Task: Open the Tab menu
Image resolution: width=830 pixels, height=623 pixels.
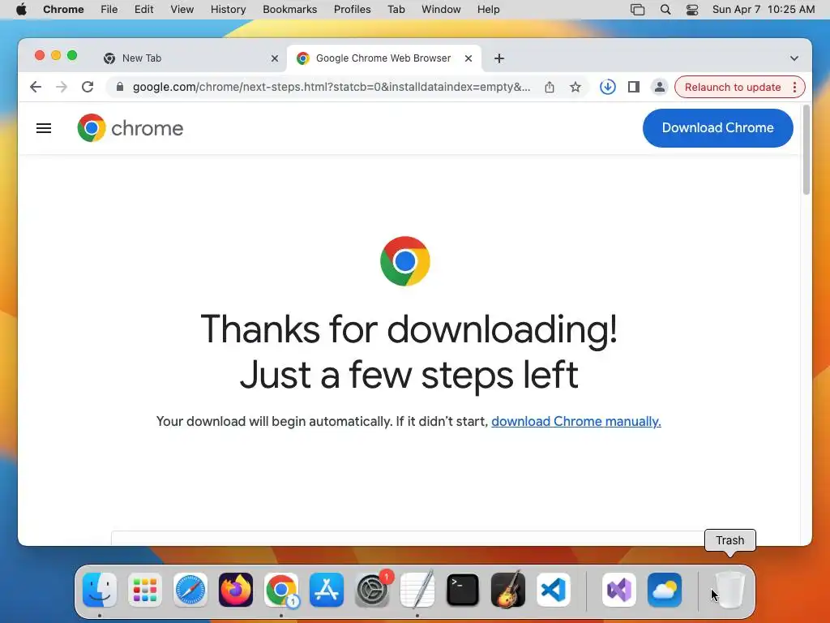Action: point(396,10)
